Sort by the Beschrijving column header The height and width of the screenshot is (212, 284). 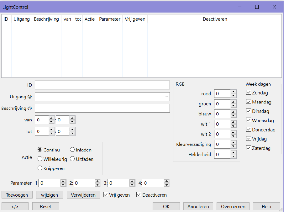[x=46, y=19]
